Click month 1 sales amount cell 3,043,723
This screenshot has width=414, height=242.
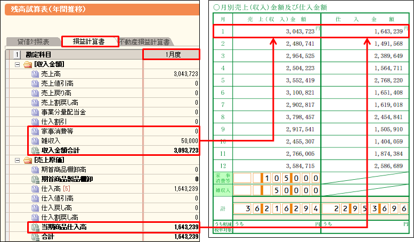tap(276, 31)
